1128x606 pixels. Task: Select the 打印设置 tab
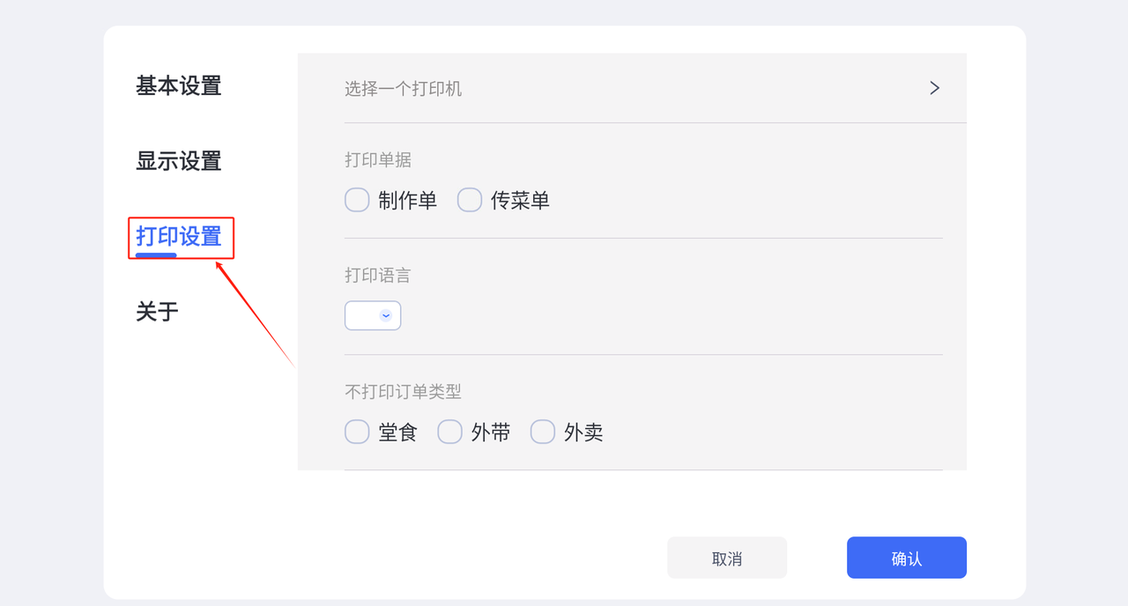click(179, 237)
